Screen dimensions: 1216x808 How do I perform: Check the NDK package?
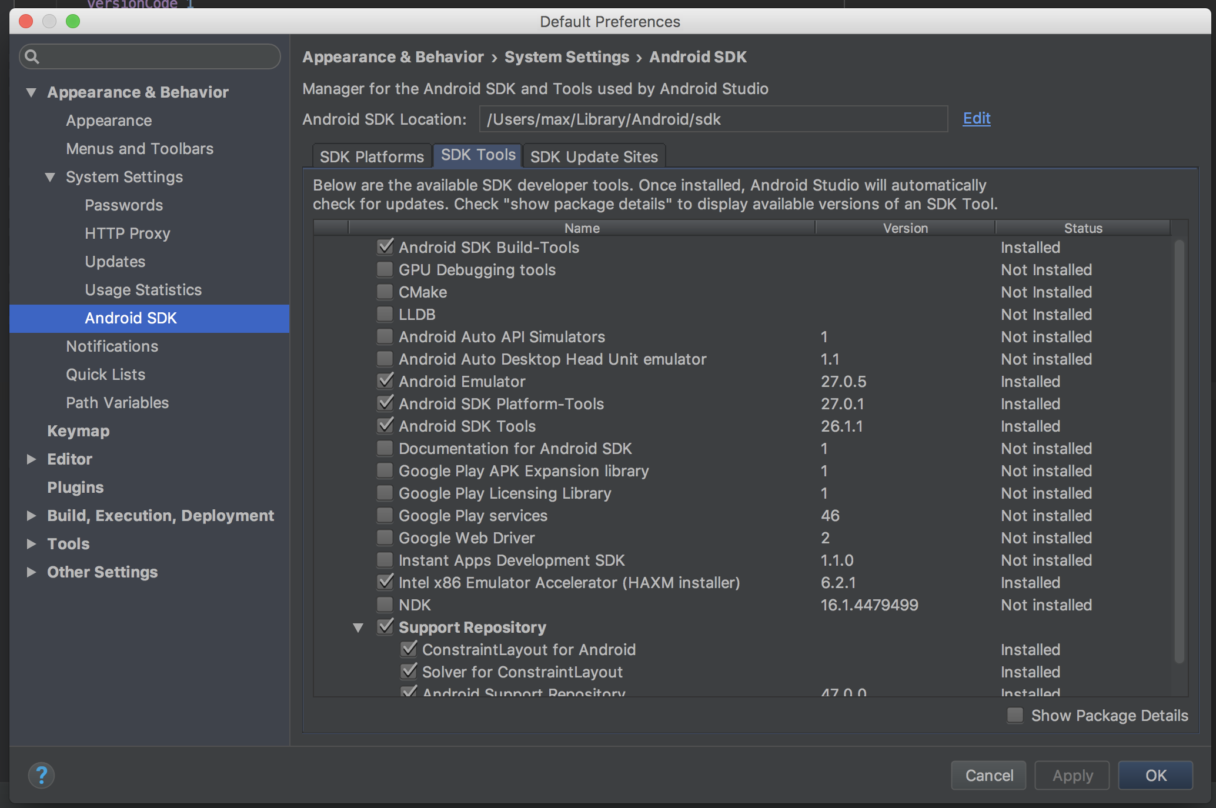pos(385,605)
